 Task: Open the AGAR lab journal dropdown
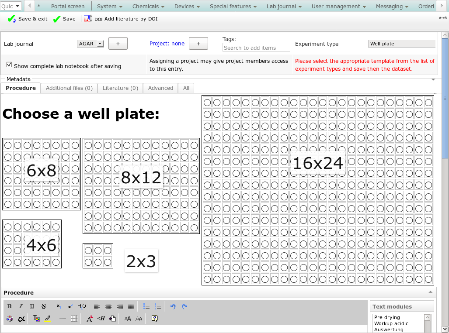90,44
